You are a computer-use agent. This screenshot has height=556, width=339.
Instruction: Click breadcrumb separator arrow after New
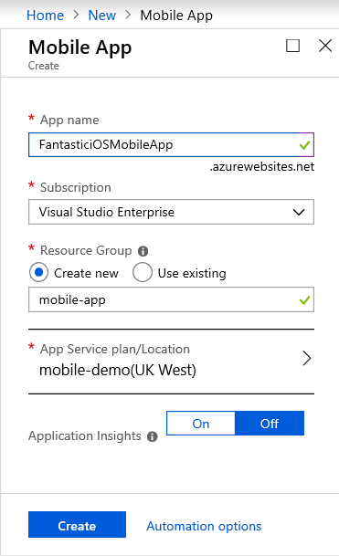coord(128,15)
